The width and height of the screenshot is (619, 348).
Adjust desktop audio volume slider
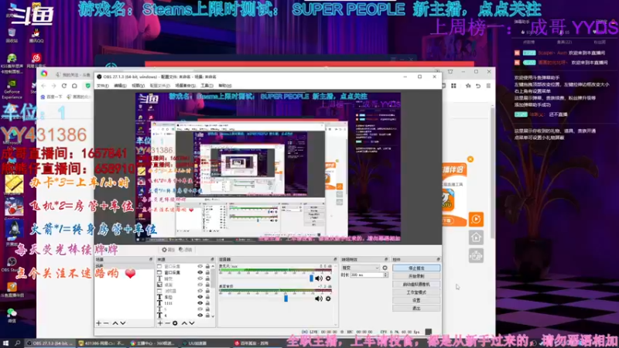click(x=286, y=299)
